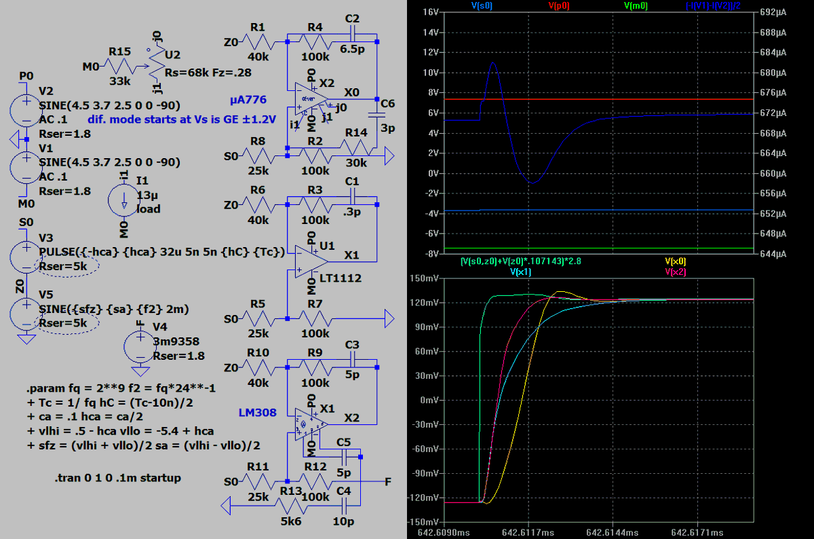Viewport: 814px width, 539px height.
Task: Select the R15 resistor symbol
Action: [119, 67]
